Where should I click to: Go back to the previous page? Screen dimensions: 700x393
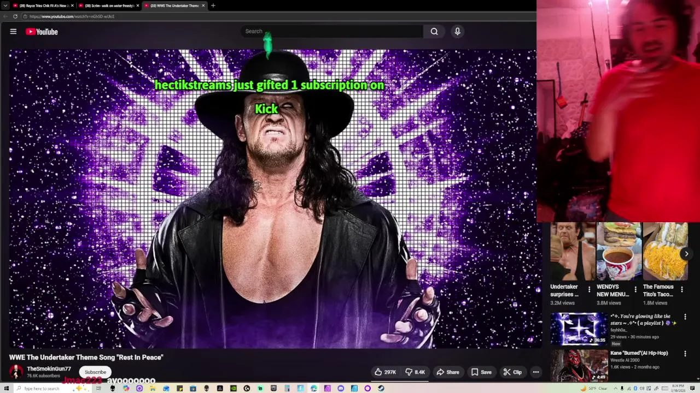5,16
